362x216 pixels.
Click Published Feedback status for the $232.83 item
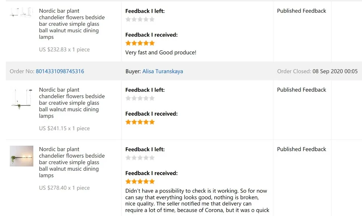(x=302, y=11)
